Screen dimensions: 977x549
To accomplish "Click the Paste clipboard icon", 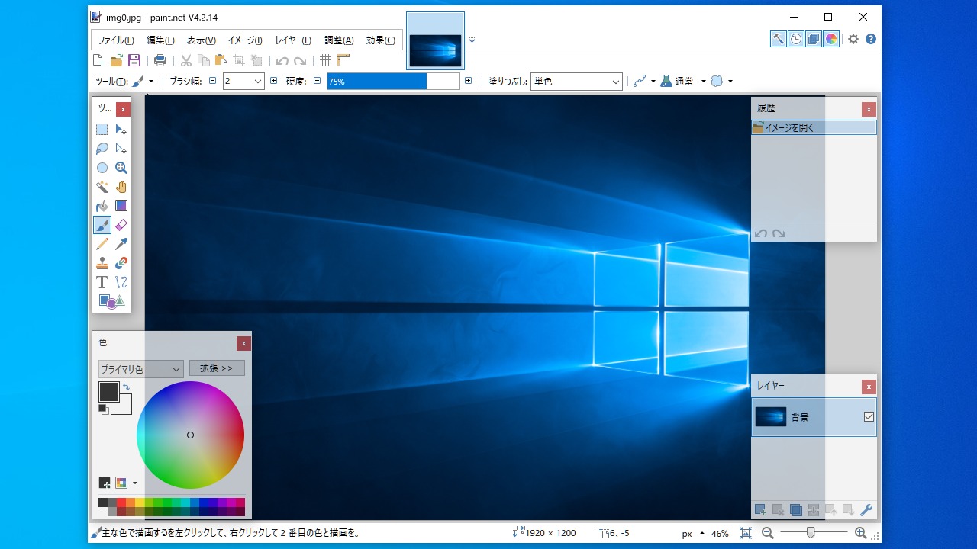I will (x=221, y=60).
